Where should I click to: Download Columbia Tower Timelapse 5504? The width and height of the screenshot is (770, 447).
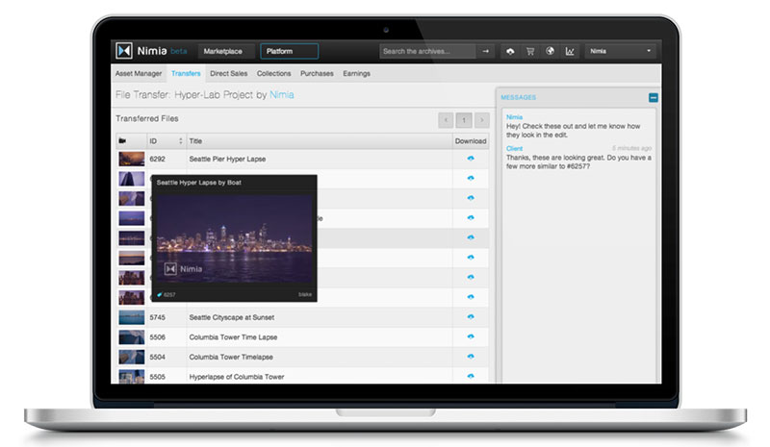pyautogui.click(x=471, y=357)
